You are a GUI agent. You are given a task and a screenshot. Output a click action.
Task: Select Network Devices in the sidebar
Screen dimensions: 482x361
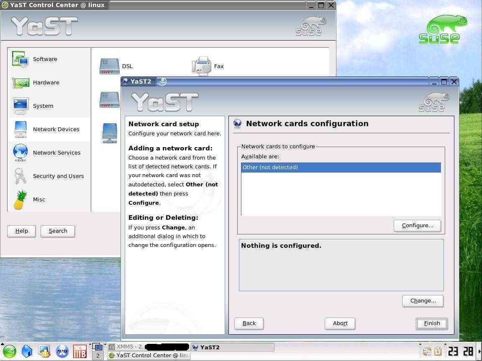[x=49, y=129]
